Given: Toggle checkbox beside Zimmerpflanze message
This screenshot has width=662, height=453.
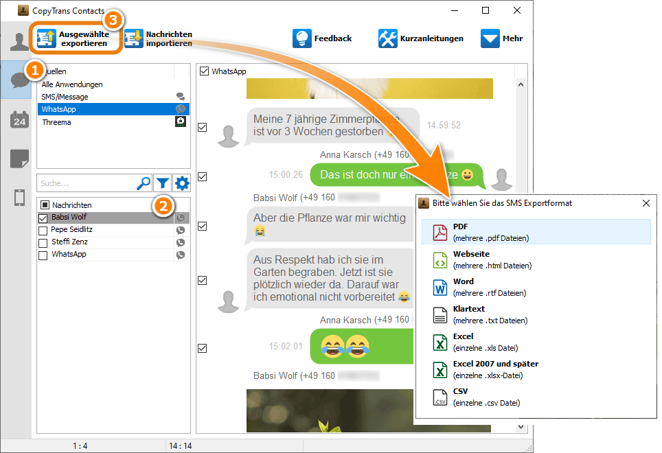Looking at the screenshot, I should click(x=203, y=127).
